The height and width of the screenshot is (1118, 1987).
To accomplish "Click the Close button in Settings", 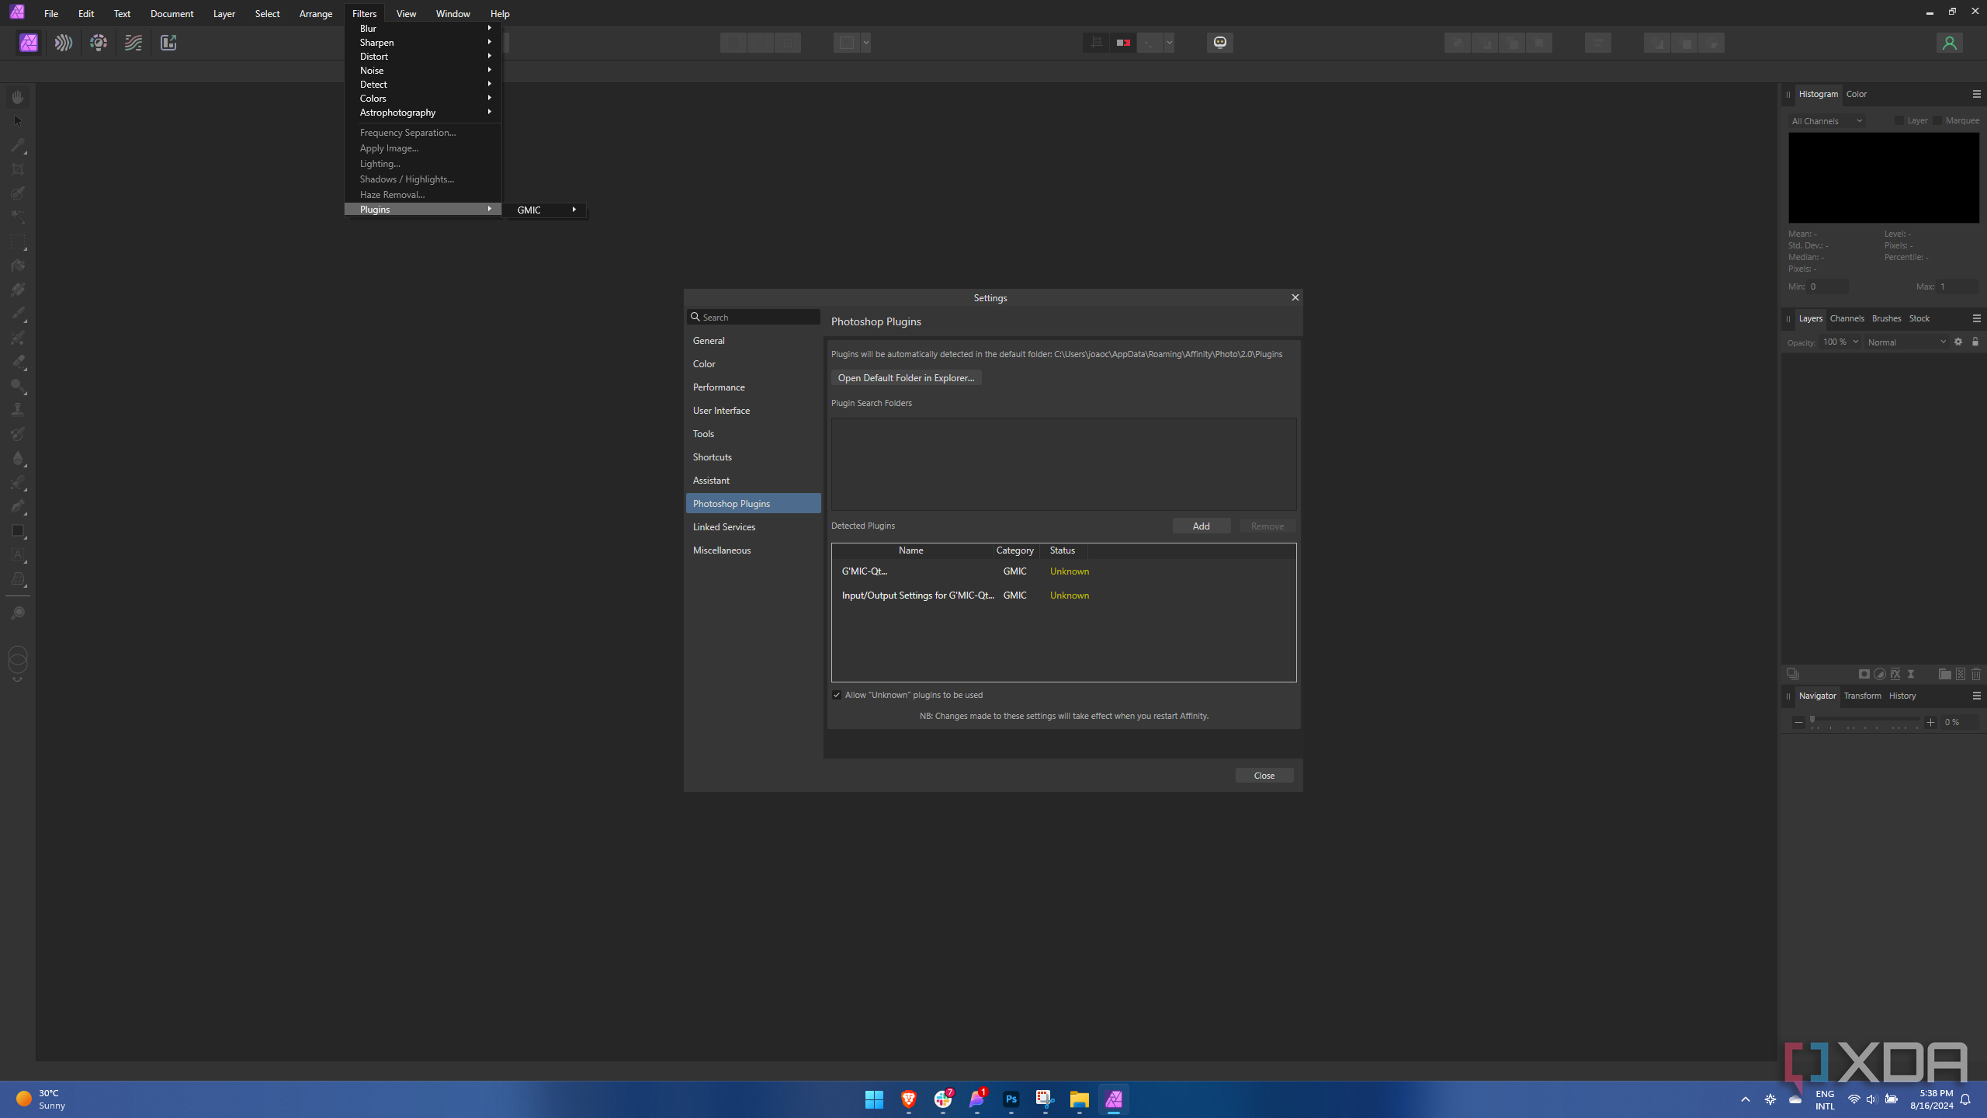I will coord(1264,775).
